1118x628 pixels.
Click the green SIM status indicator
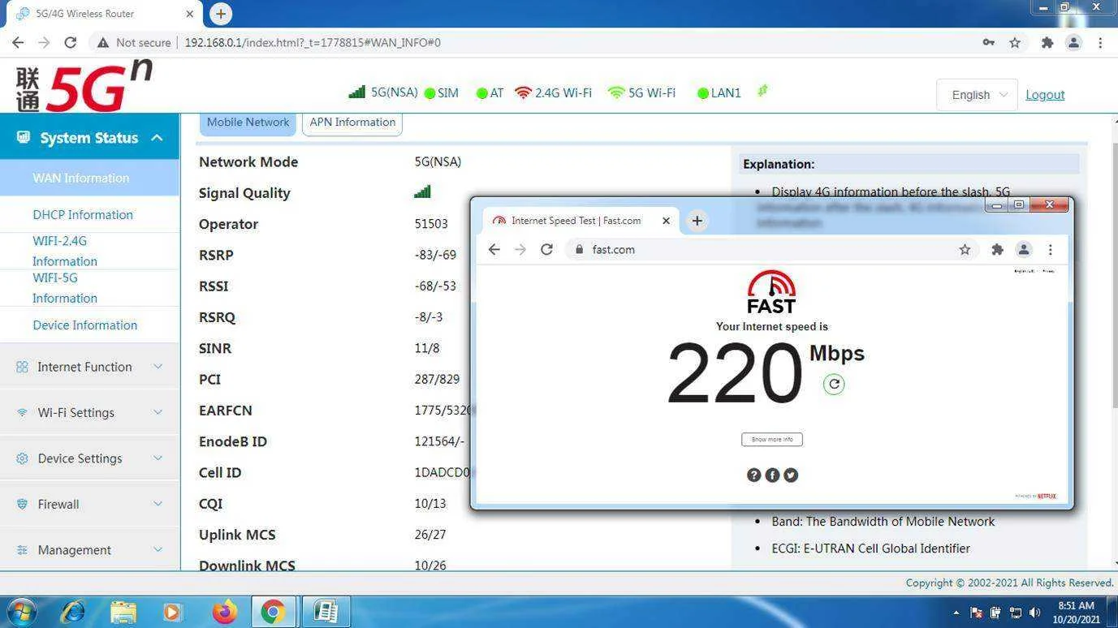click(x=430, y=93)
